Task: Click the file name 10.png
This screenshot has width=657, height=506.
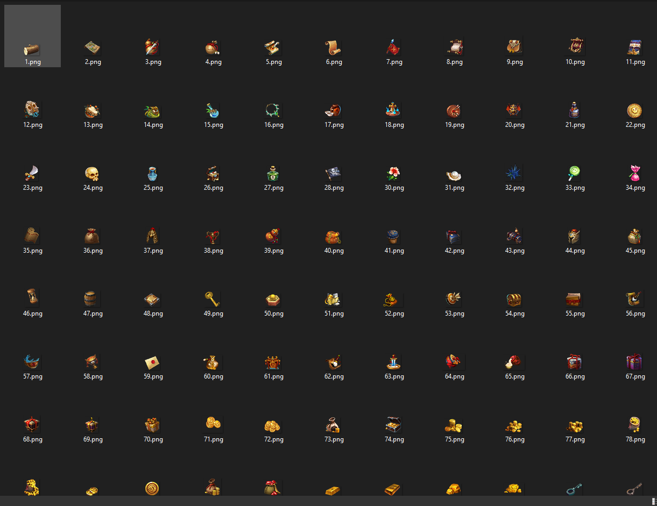Action: pyautogui.click(x=575, y=62)
